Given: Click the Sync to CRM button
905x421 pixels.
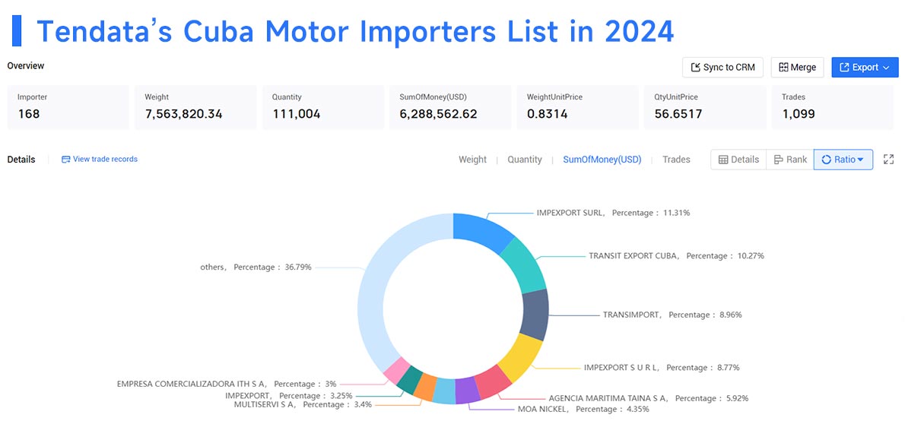Looking at the screenshot, I should [722, 68].
